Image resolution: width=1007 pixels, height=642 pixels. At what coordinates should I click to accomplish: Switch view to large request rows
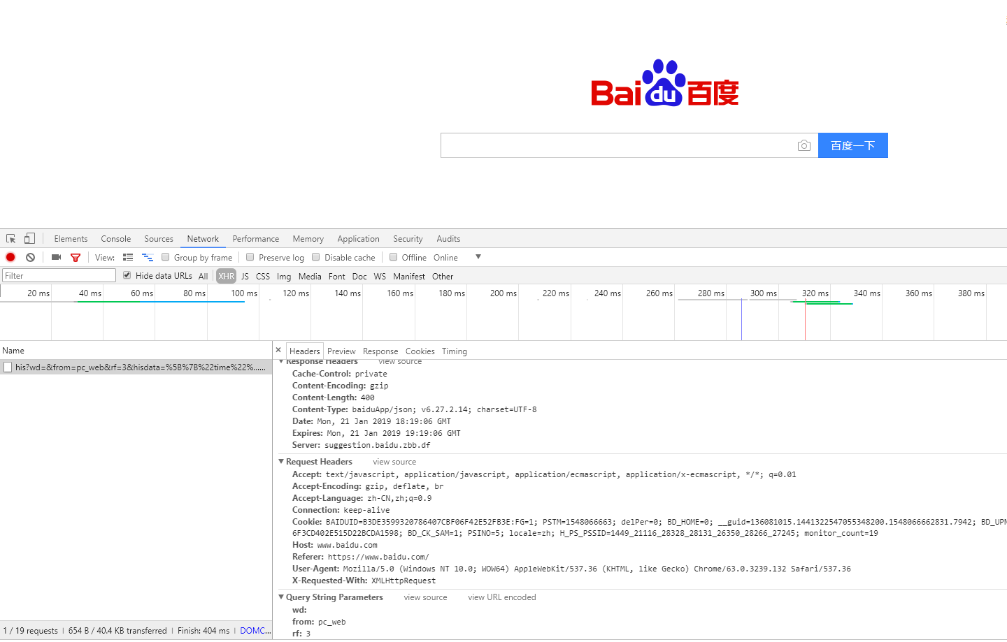tap(128, 257)
